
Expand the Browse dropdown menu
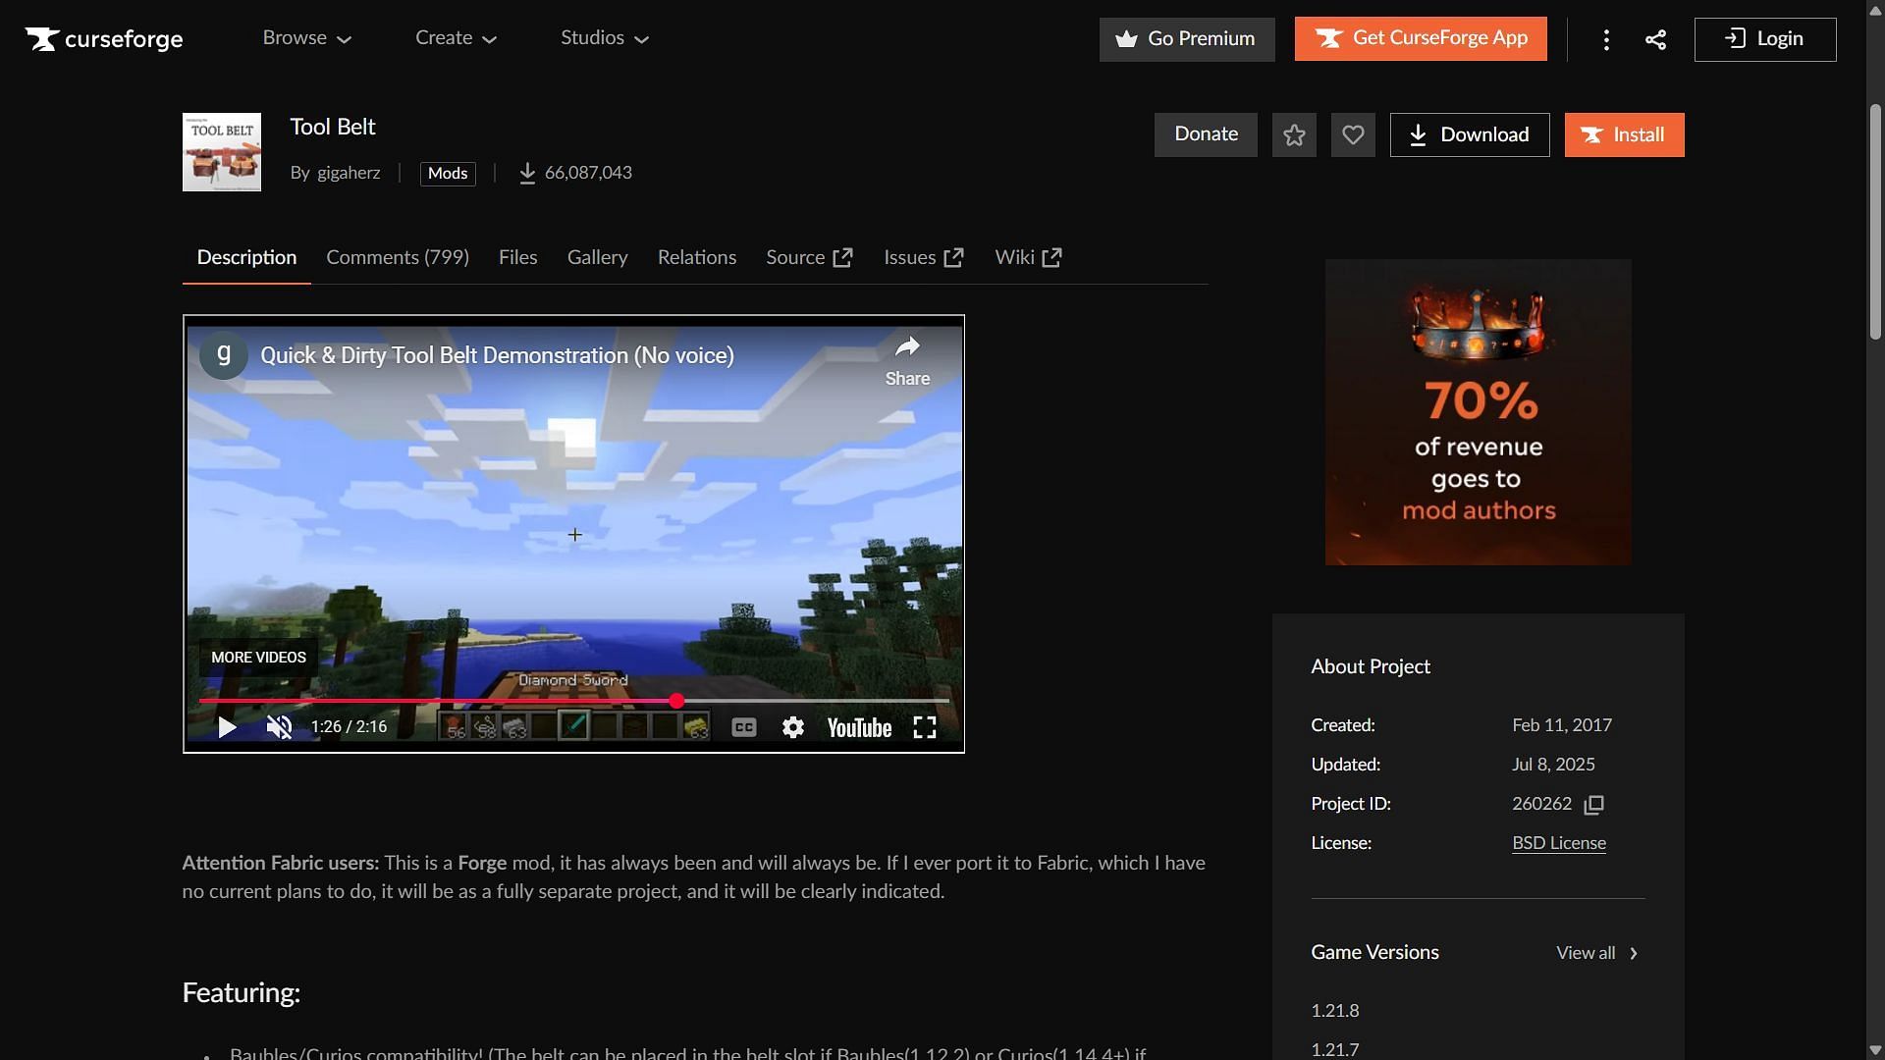[x=306, y=38]
